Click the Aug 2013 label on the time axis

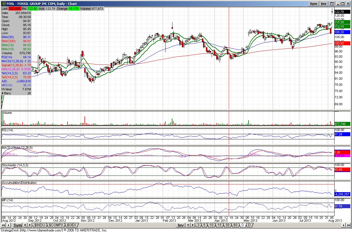(335, 221)
